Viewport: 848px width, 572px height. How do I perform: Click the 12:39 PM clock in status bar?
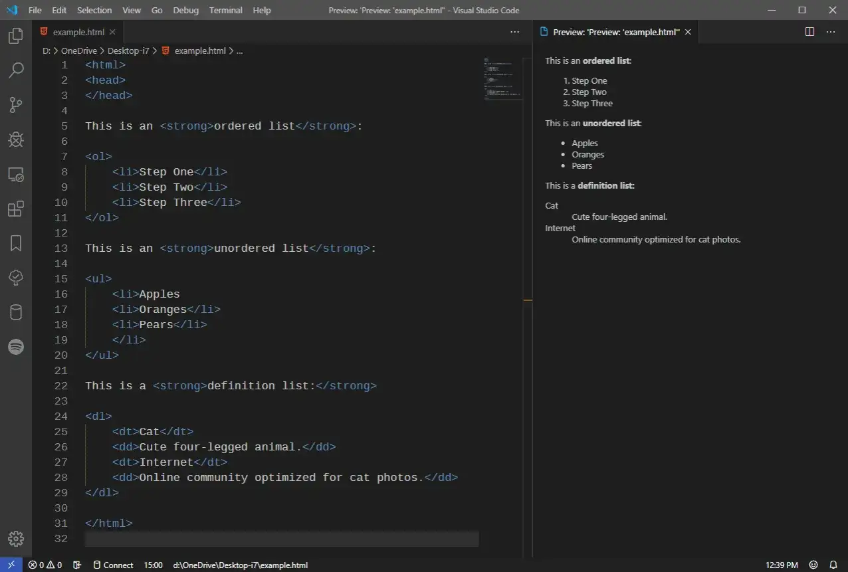pos(782,565)
